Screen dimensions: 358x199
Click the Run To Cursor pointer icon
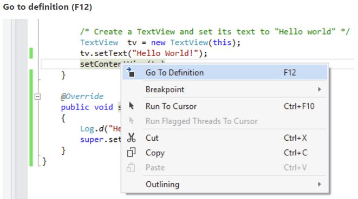[132, 106]
